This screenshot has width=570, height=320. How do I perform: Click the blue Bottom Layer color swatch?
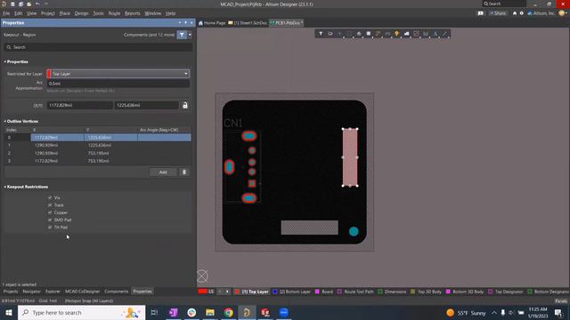[x=275, y=292]
